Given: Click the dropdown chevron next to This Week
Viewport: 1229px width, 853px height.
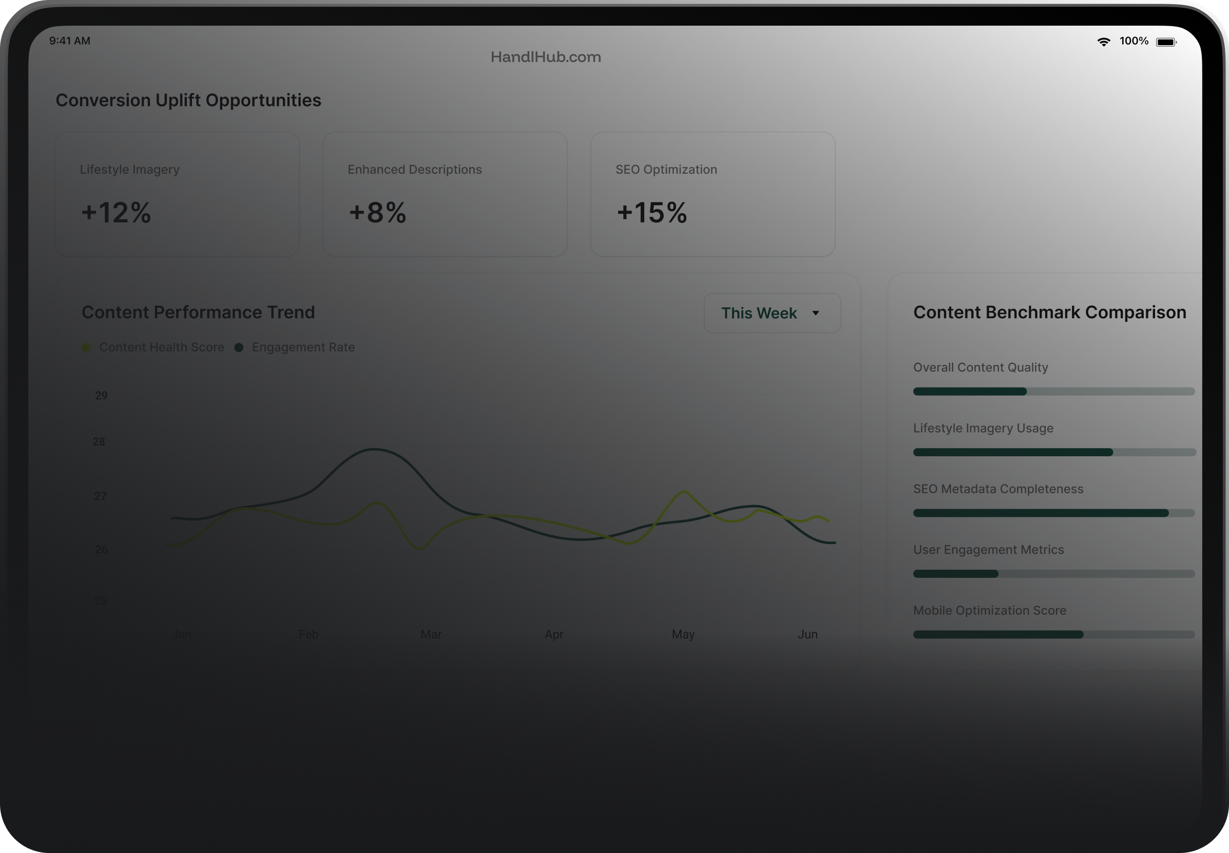Looking at the screenshot, I should [816, 313].
